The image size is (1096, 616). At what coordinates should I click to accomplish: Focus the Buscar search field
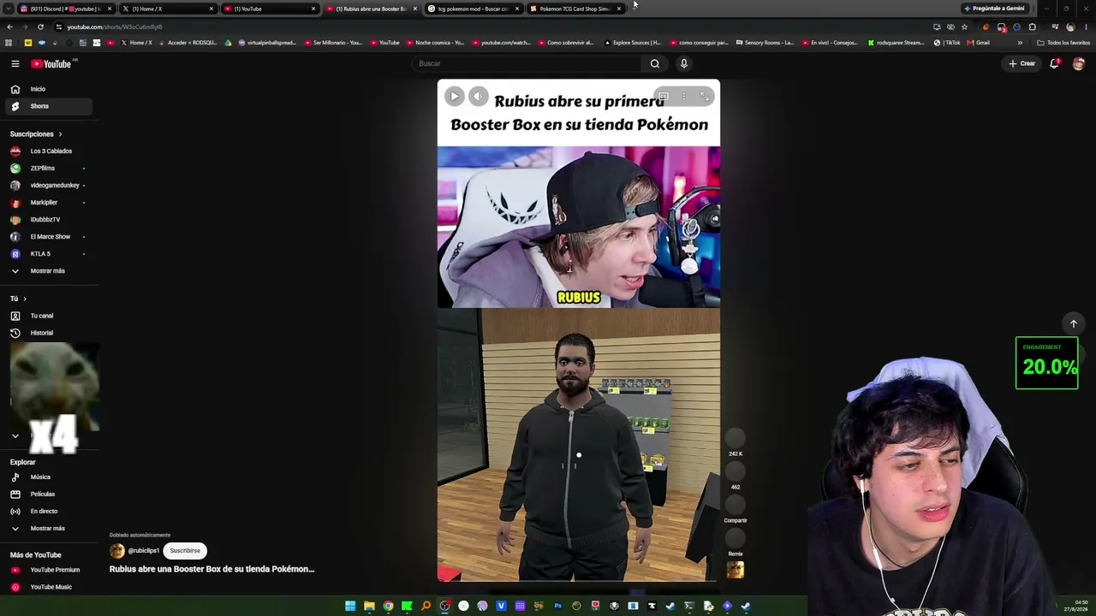click(x=527, y=63)
